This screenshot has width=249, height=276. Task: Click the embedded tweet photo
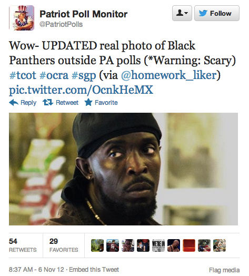[123, 169]
